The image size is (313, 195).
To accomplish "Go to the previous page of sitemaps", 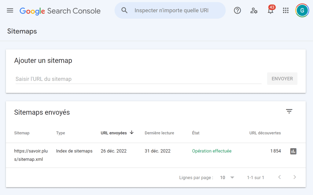I will (279, 177).
